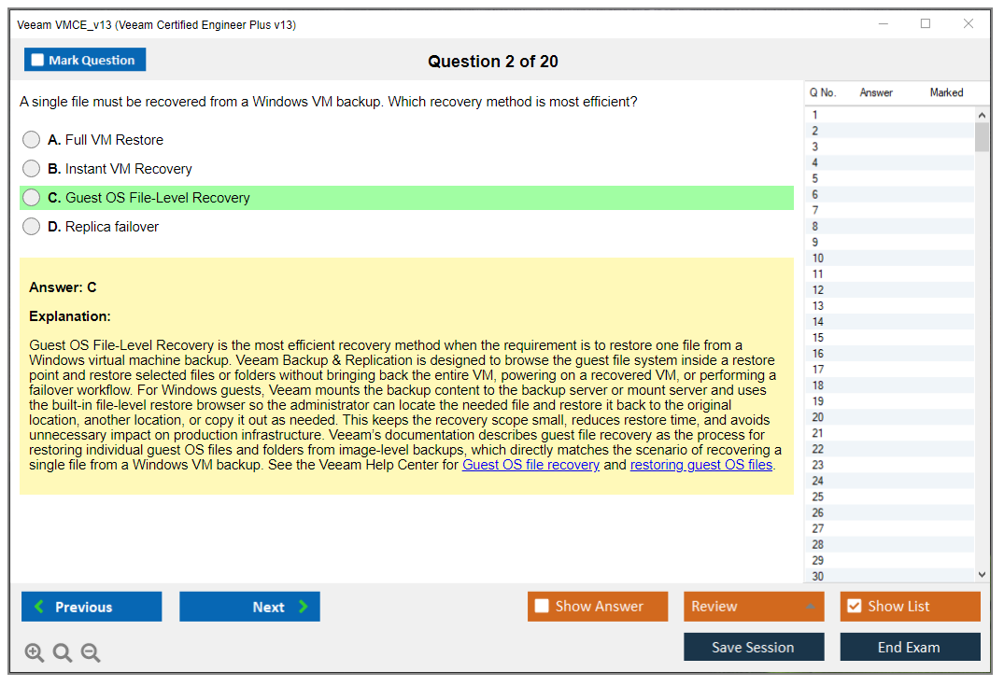Select question 13 in the list

click(x=889, y=306)
